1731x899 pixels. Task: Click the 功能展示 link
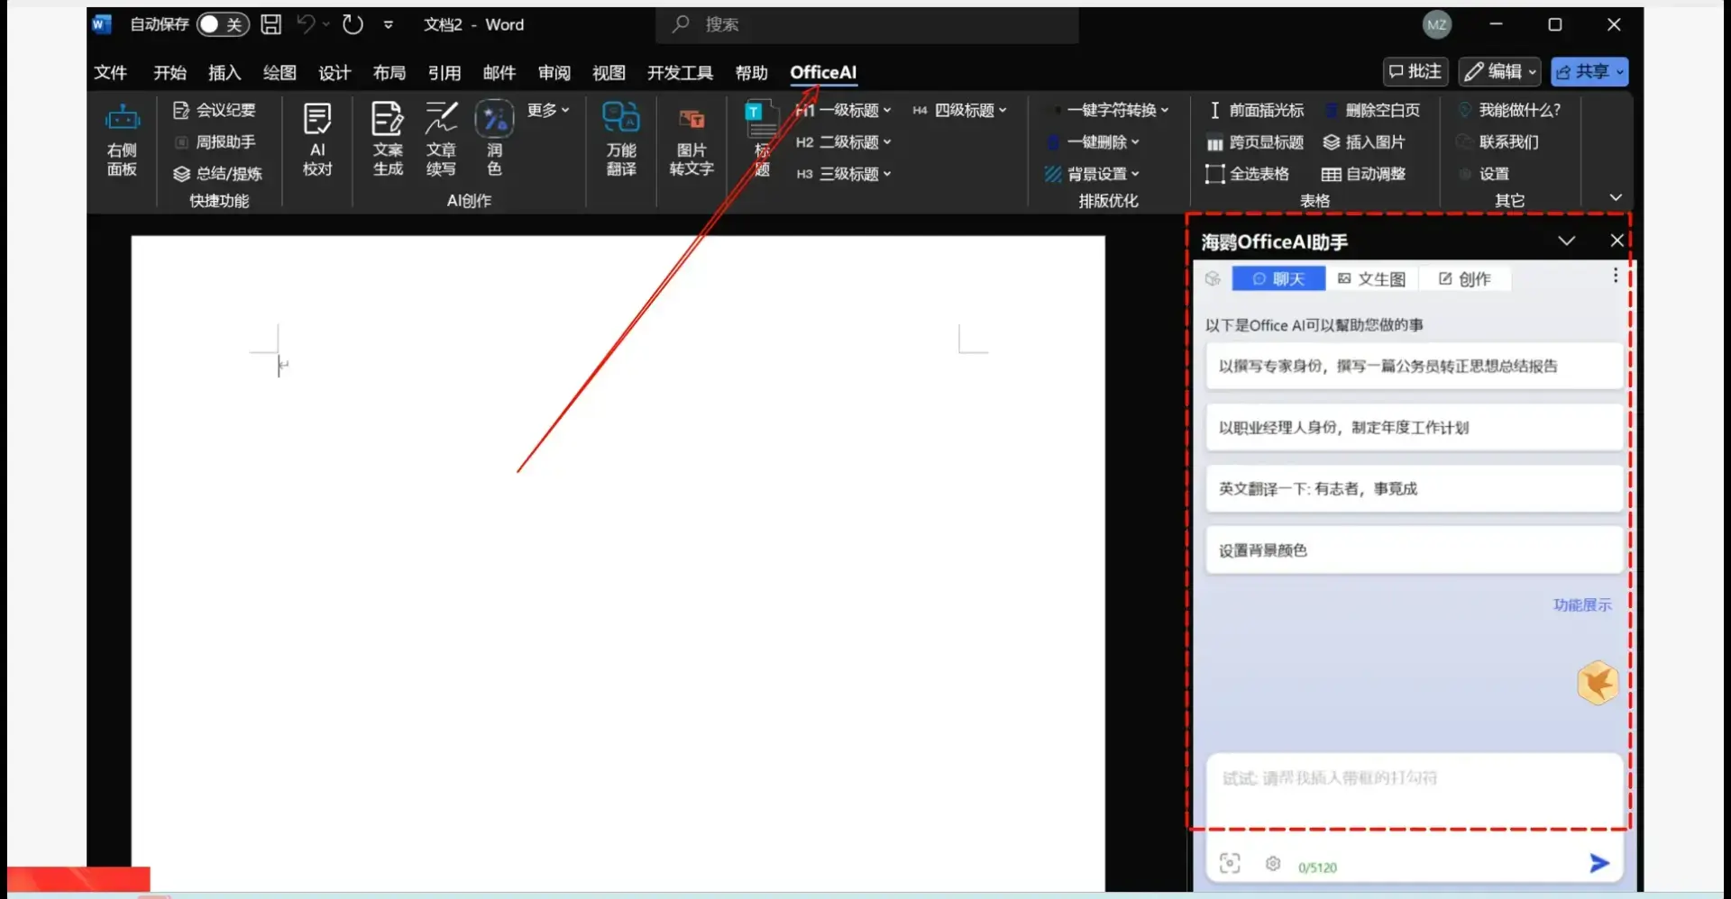[x=1581, y=604]
